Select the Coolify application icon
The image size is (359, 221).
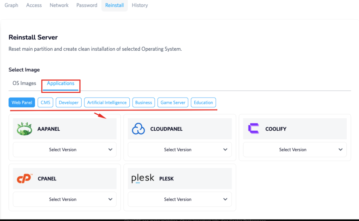253,129
